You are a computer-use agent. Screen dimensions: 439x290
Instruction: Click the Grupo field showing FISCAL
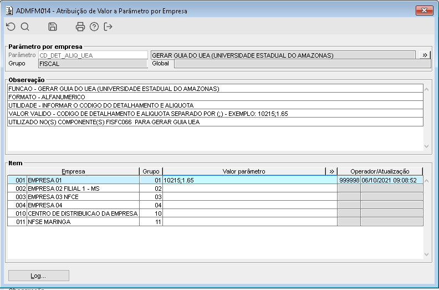click(x=93, y=64)
